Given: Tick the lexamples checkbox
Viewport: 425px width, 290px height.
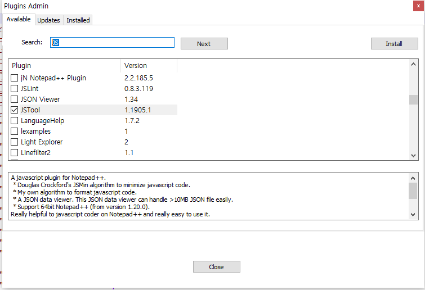Looking at the screenshot, I should coord(15,131).
